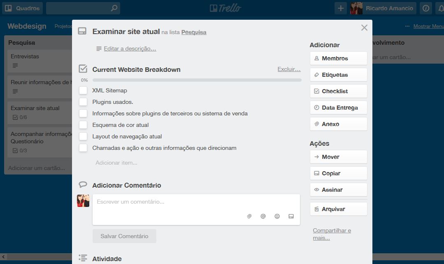444x264 pixels.
Task: Click the Editar a descrição link
Action: coord(130,48)
